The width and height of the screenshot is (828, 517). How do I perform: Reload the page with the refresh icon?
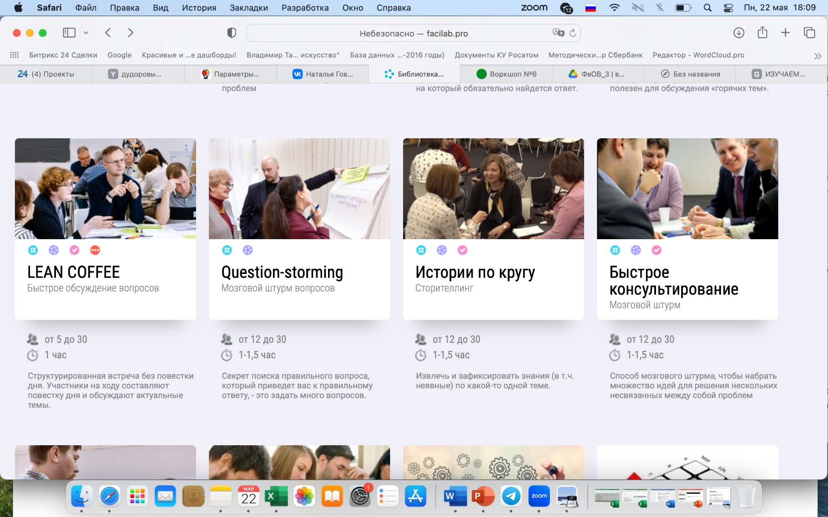click(x=573, y=33)
